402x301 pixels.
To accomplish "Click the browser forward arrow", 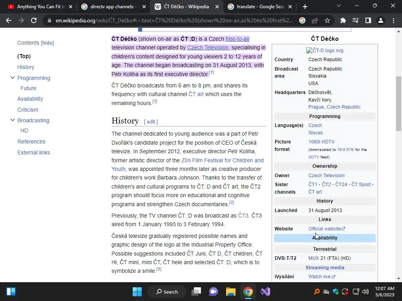I will point(21,20).
